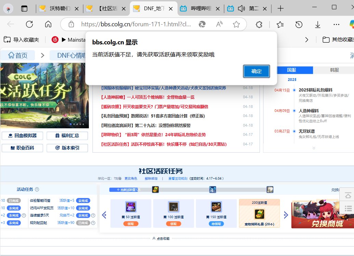The height and width of the screenshot is (256, 354).
Task: Click the 确定 button in the alert dialog
Action: 256,71
